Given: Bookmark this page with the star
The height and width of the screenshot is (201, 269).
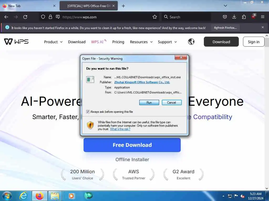Looking at the screenshot, I should [x=155, y=17].
